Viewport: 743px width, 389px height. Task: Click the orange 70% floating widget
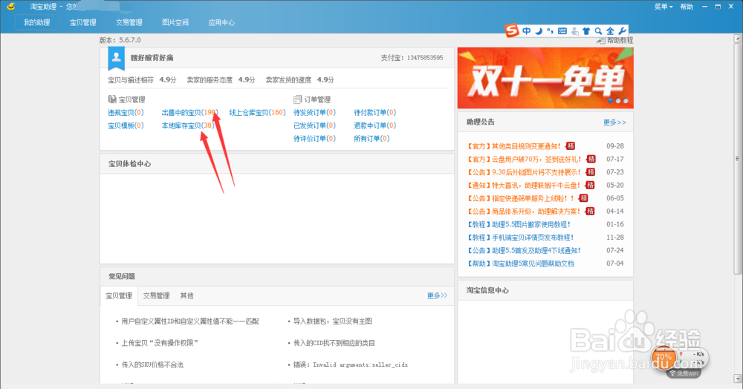click(663, 357)
